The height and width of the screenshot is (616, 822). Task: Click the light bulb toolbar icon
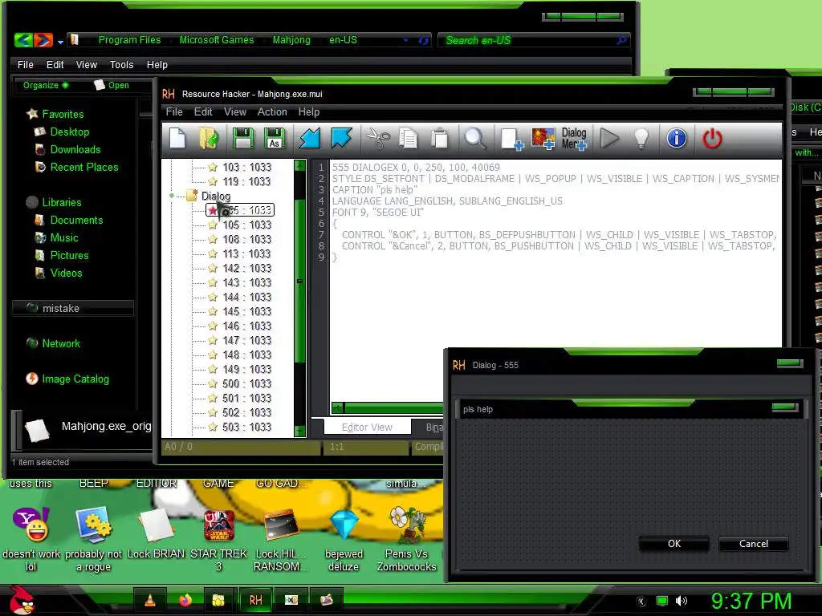pos(641,138)
